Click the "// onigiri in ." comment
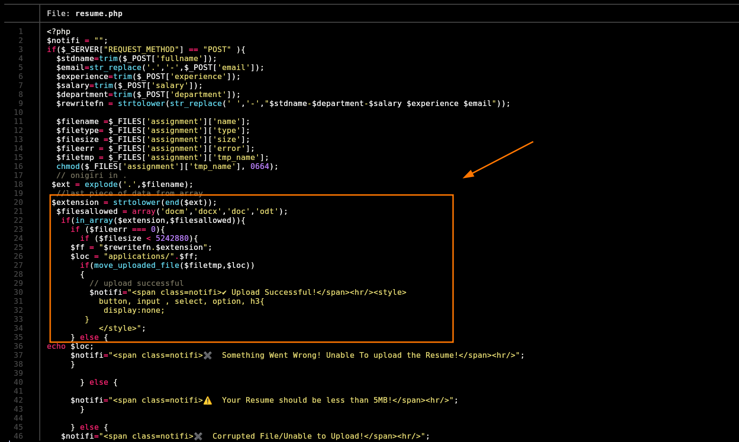739x442 pixels. tap(92, 176)
